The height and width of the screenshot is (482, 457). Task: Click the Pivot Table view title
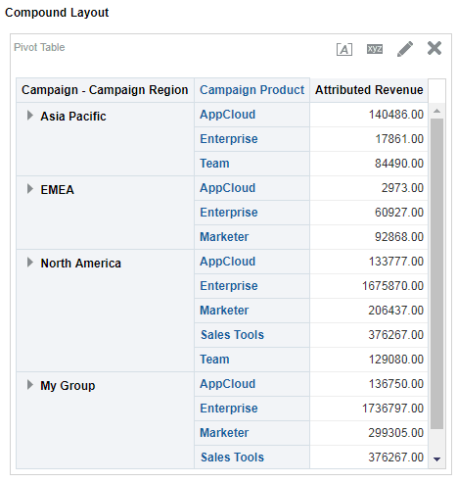(39, 47)
